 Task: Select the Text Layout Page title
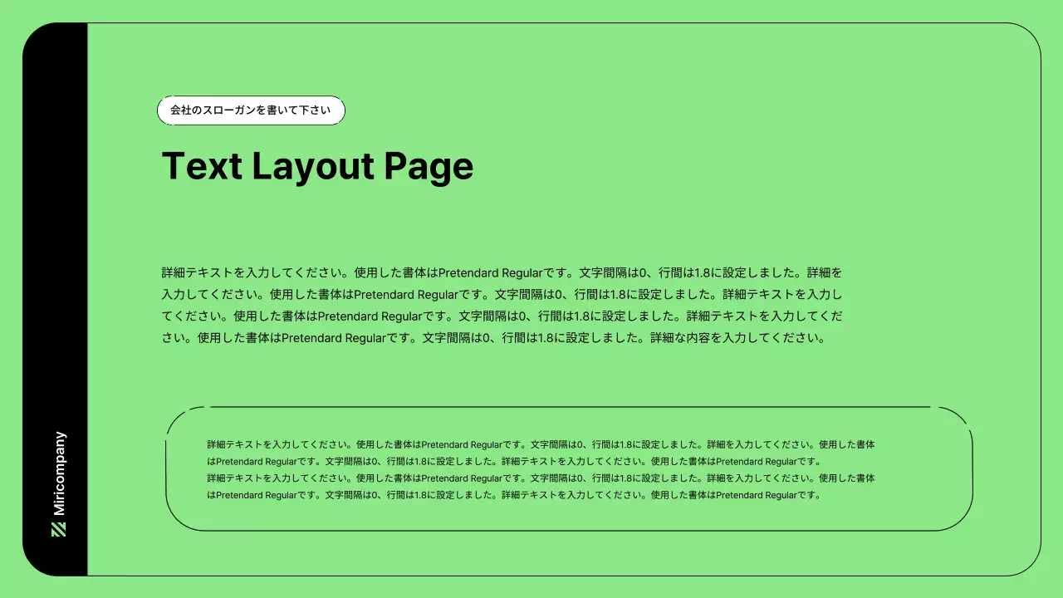pyautogui.click(x=318, y=166)
